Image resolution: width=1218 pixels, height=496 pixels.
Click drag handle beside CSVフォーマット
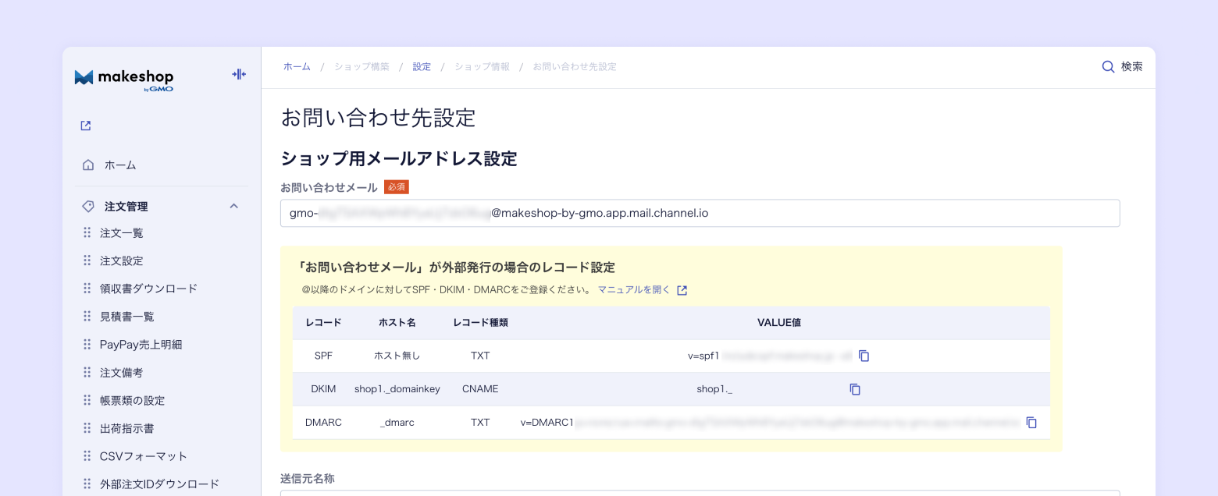pos(87,455)
